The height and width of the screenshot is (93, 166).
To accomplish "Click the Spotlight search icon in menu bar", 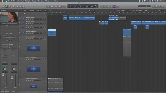I will tap(161, 1).
